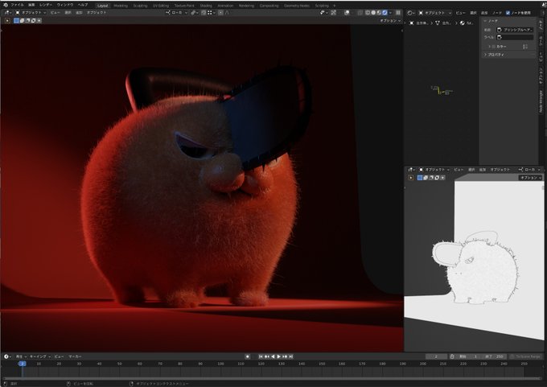The image size is (547, 387).
Task: Click the node ラベル (label) field
Action: [516, 37]
